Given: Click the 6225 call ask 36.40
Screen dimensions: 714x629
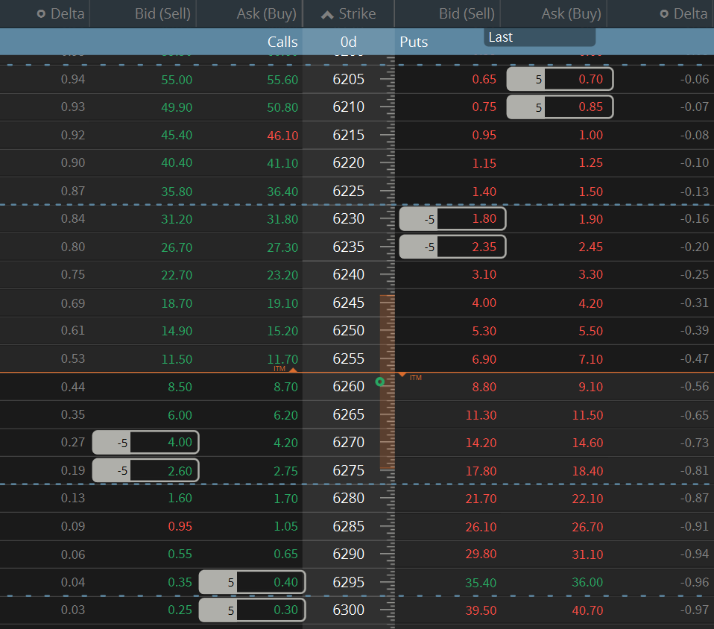Looking at the screenshot, I should (282, 192).
